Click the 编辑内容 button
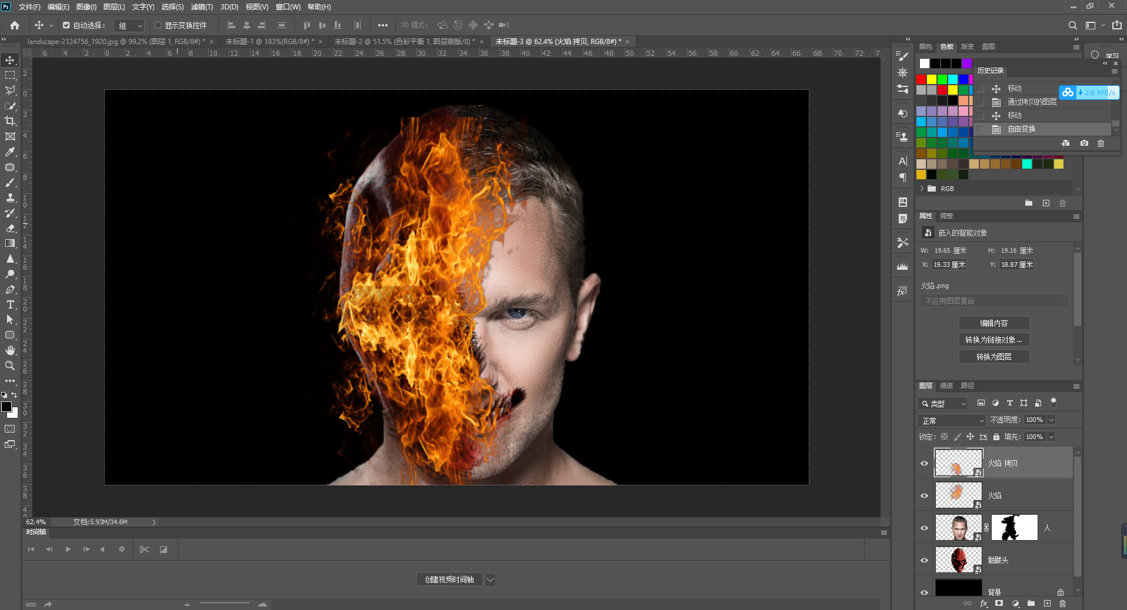 pos(994,323)
